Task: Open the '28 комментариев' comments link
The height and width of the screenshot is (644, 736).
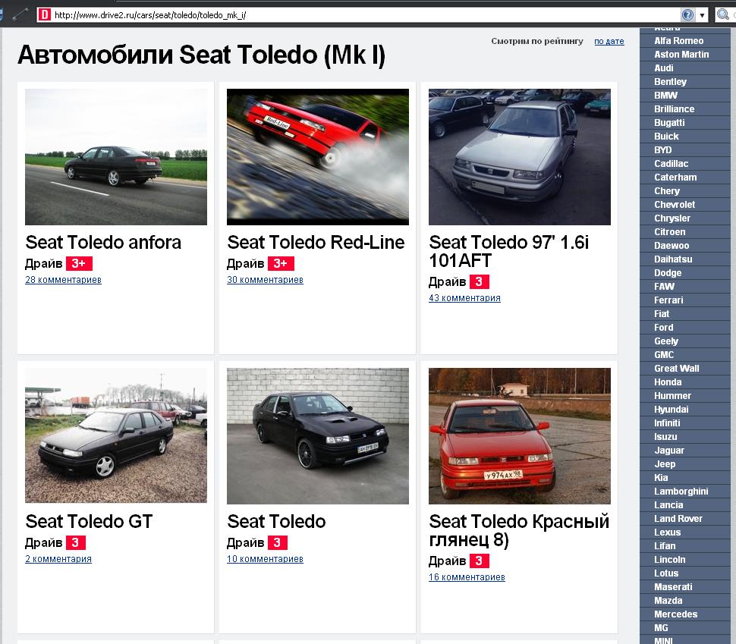Action: click(64, 280)
